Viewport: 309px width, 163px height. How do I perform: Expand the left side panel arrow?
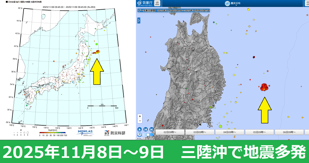[139, 20]
